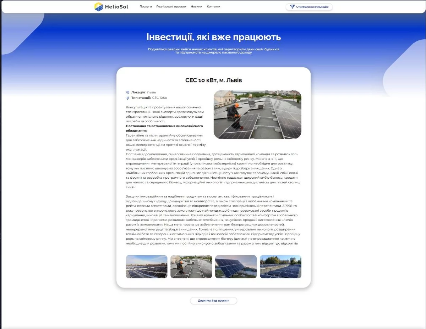
Task: Click the Тип станції: СЕС 10Кв text
Action: tap(149, 98)
